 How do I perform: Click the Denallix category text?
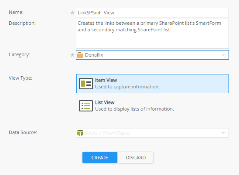[x=94, y=55]
